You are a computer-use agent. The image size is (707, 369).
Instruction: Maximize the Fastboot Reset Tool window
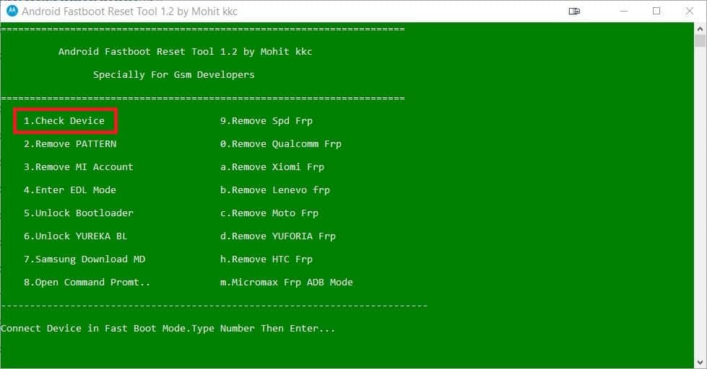coord(656,12)
